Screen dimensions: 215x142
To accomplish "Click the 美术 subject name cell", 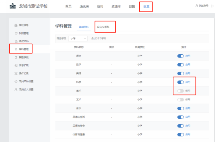I will [79, 91].
